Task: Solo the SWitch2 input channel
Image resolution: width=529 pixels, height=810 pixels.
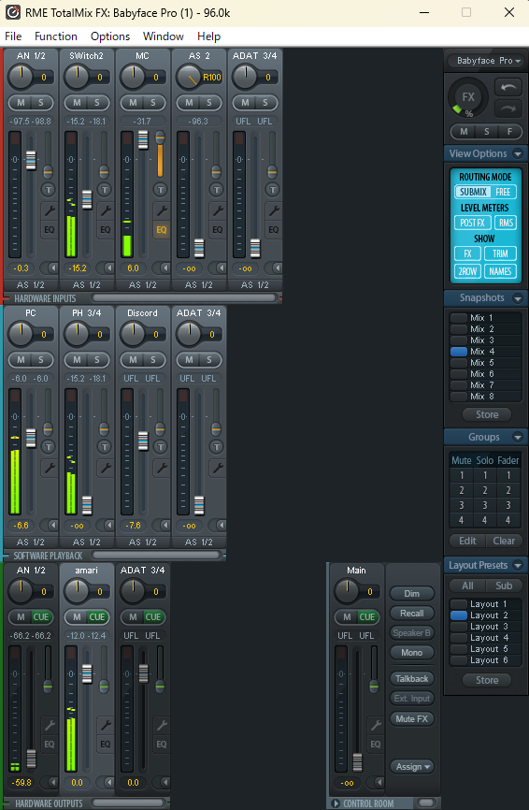Action: [x=96, y=102]
